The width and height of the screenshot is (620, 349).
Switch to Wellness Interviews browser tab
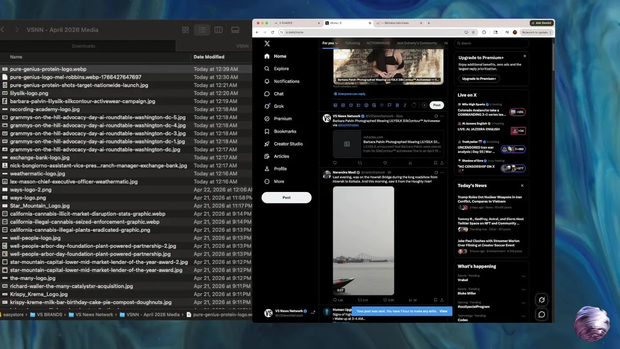coord(398,23)
